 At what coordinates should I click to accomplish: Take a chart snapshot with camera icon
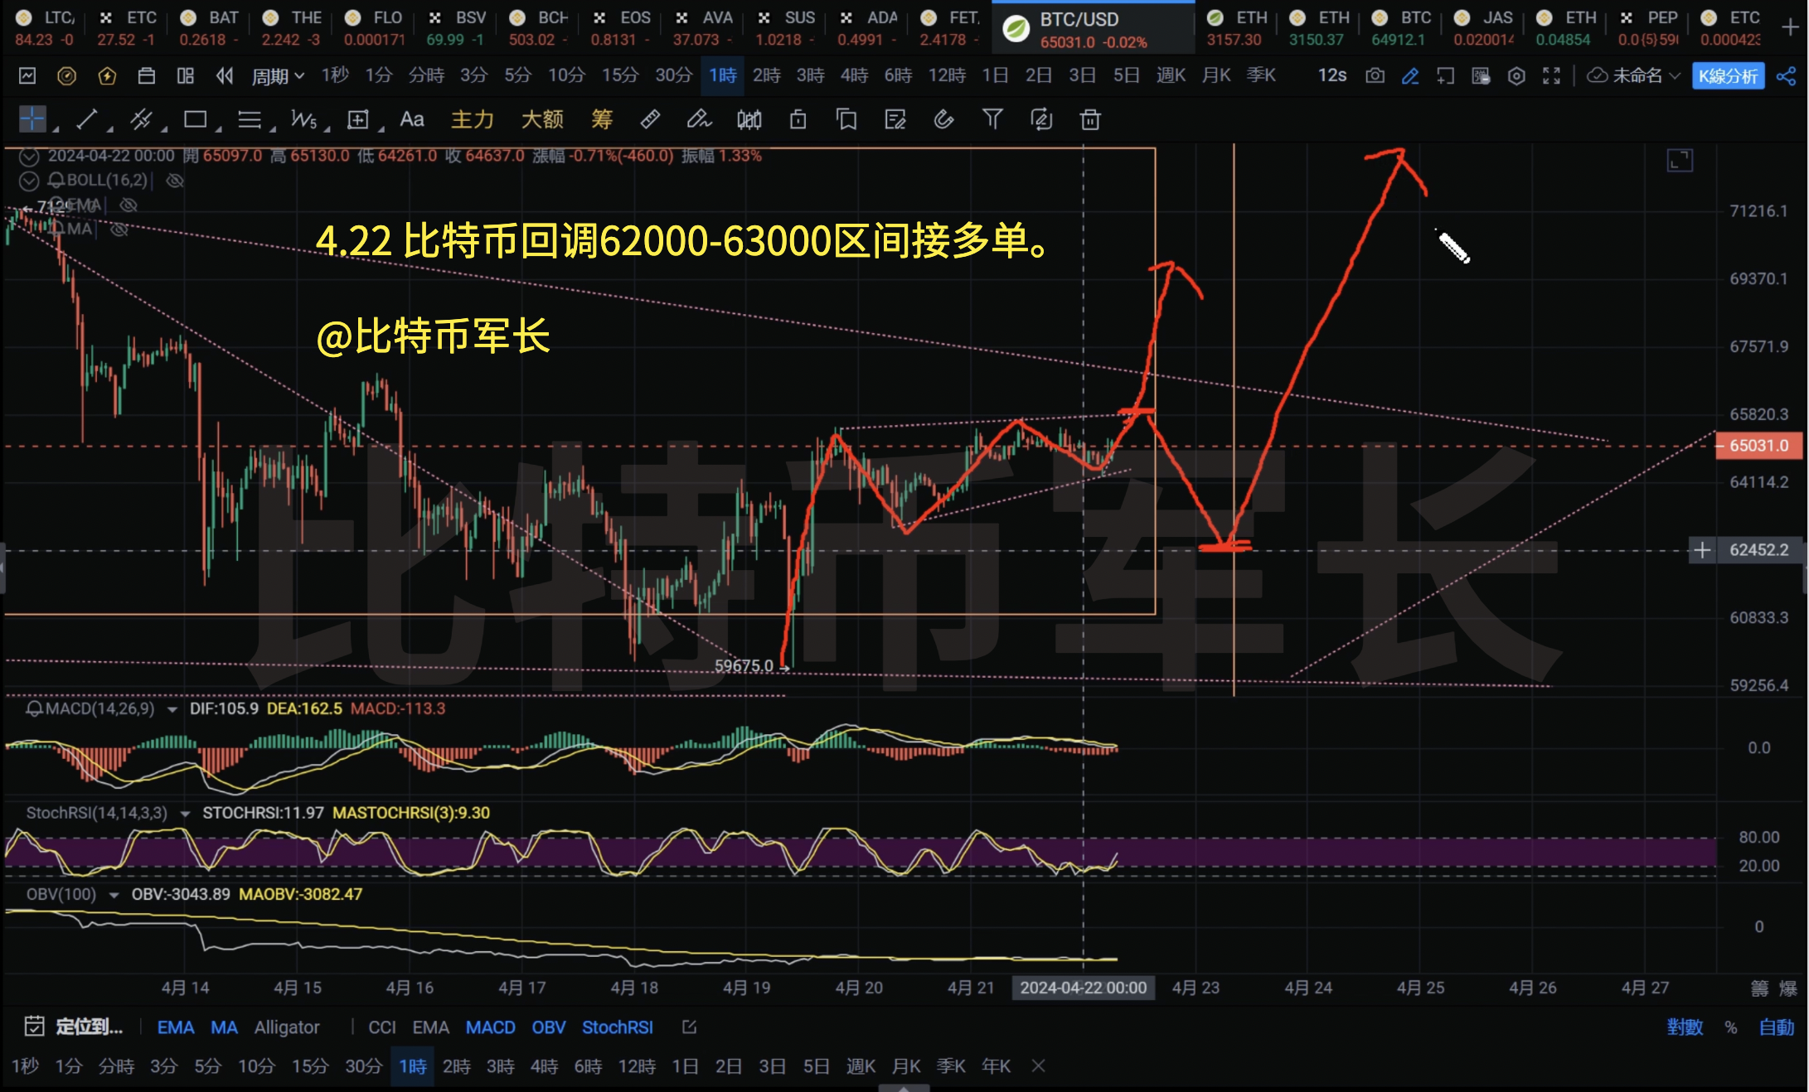(1375, 76)
